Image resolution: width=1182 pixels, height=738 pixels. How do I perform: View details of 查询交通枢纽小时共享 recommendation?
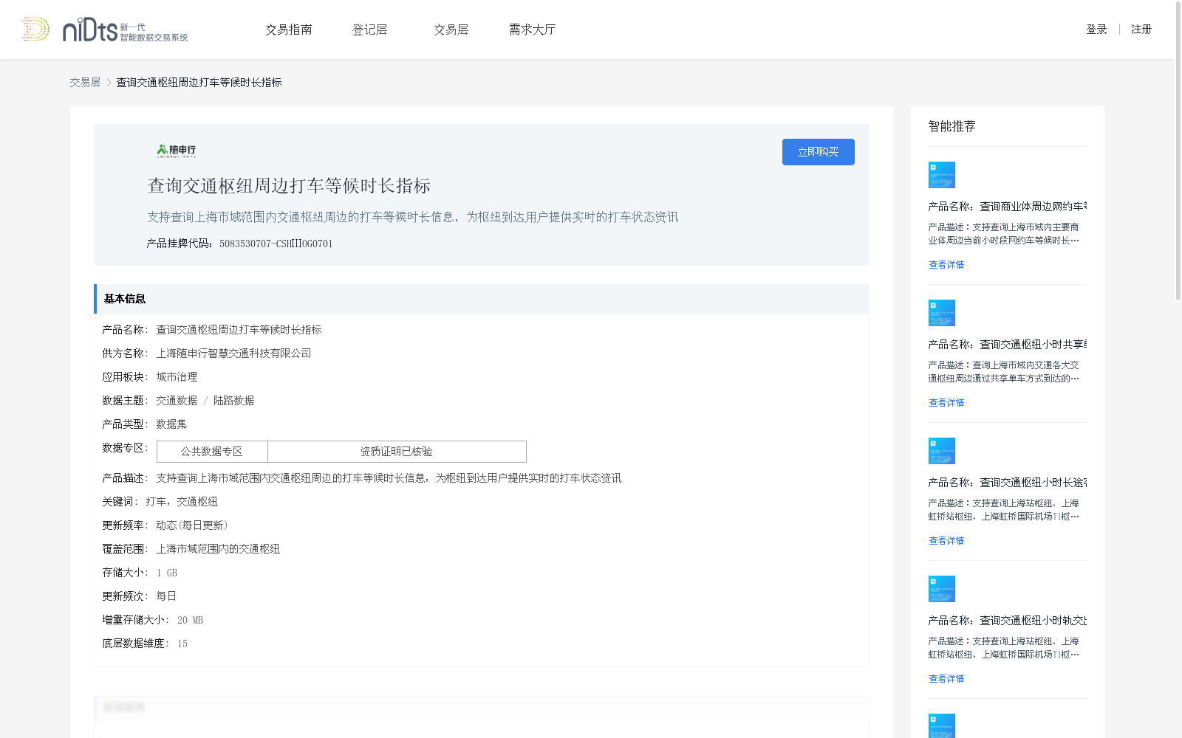pyautogui.click(x=946, y=403)
